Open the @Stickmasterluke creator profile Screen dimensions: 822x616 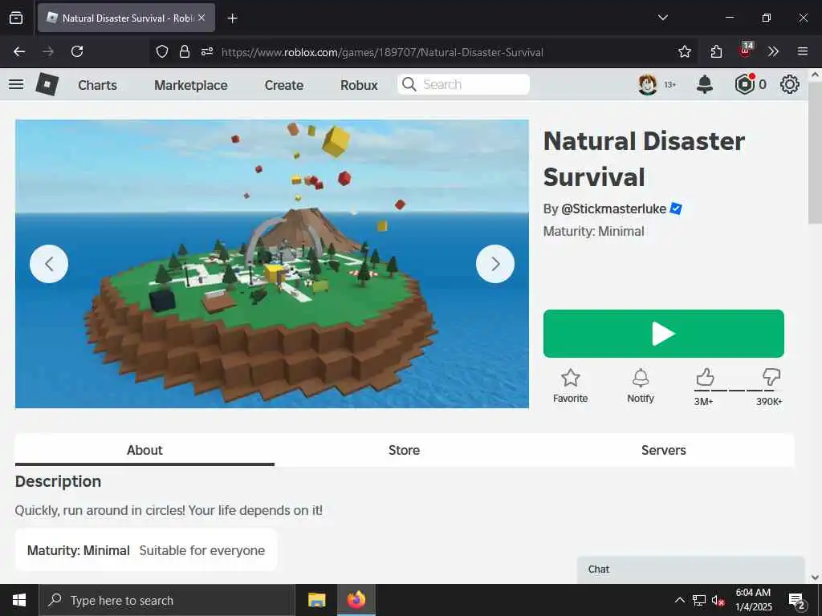point(613,209)
